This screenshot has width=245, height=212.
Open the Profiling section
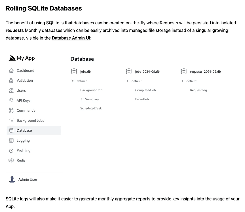(12, 150)
